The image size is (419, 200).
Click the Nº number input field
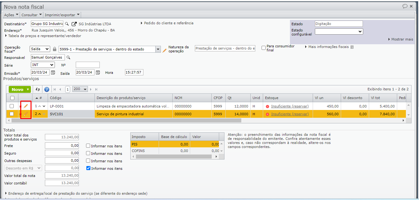coord(88,65)
